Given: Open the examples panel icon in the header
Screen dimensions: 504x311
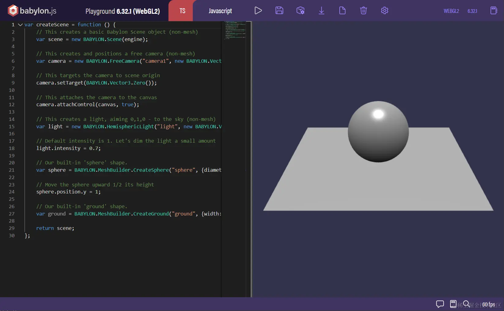Looking at the screenshot, I should (x=494, y=11).
